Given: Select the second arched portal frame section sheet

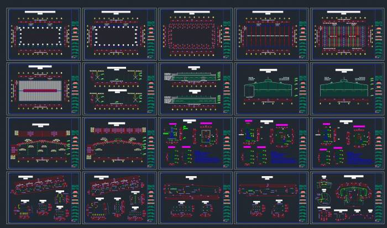Looking at the screenshot, I should pos(114,143).
